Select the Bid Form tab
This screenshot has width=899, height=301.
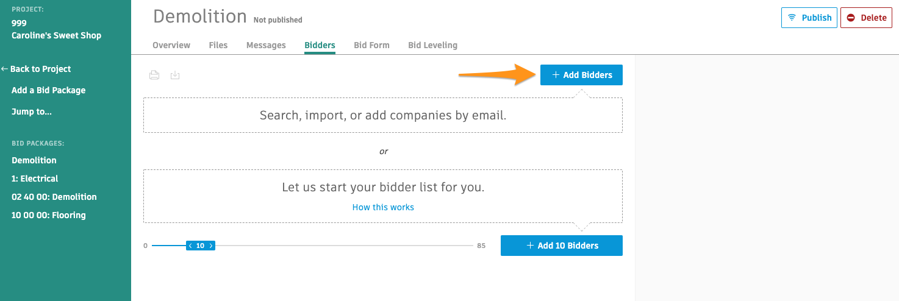[x=371, y=45]
